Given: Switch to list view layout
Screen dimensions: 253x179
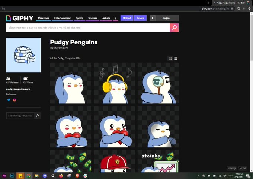Looking at the screenshot, I should pos(176,58).
